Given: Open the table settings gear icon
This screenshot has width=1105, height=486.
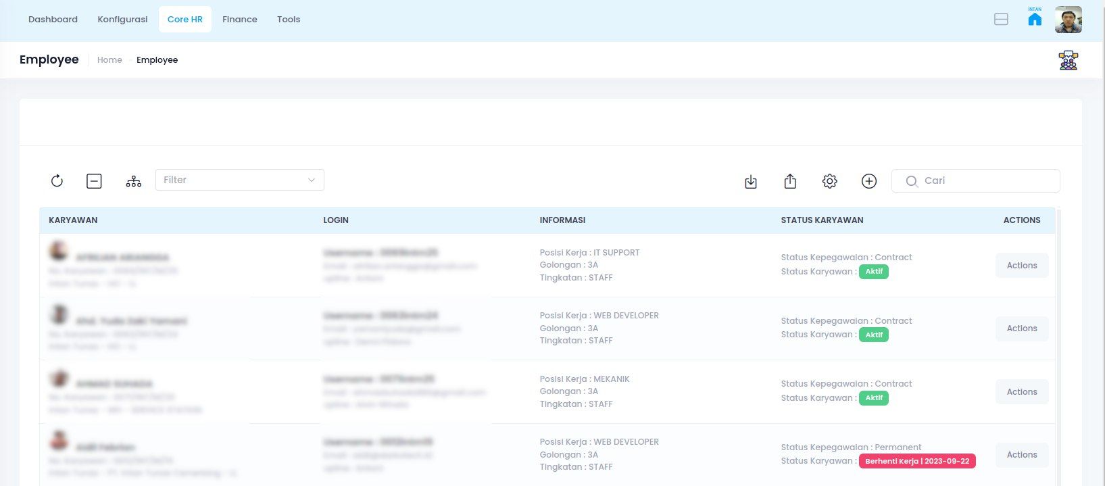Looking at the screenshot, I should pos(829,181).
